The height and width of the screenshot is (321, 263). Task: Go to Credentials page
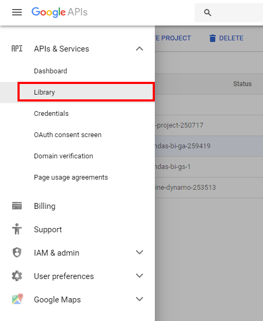pyautogui.click(x=51, y=113)
